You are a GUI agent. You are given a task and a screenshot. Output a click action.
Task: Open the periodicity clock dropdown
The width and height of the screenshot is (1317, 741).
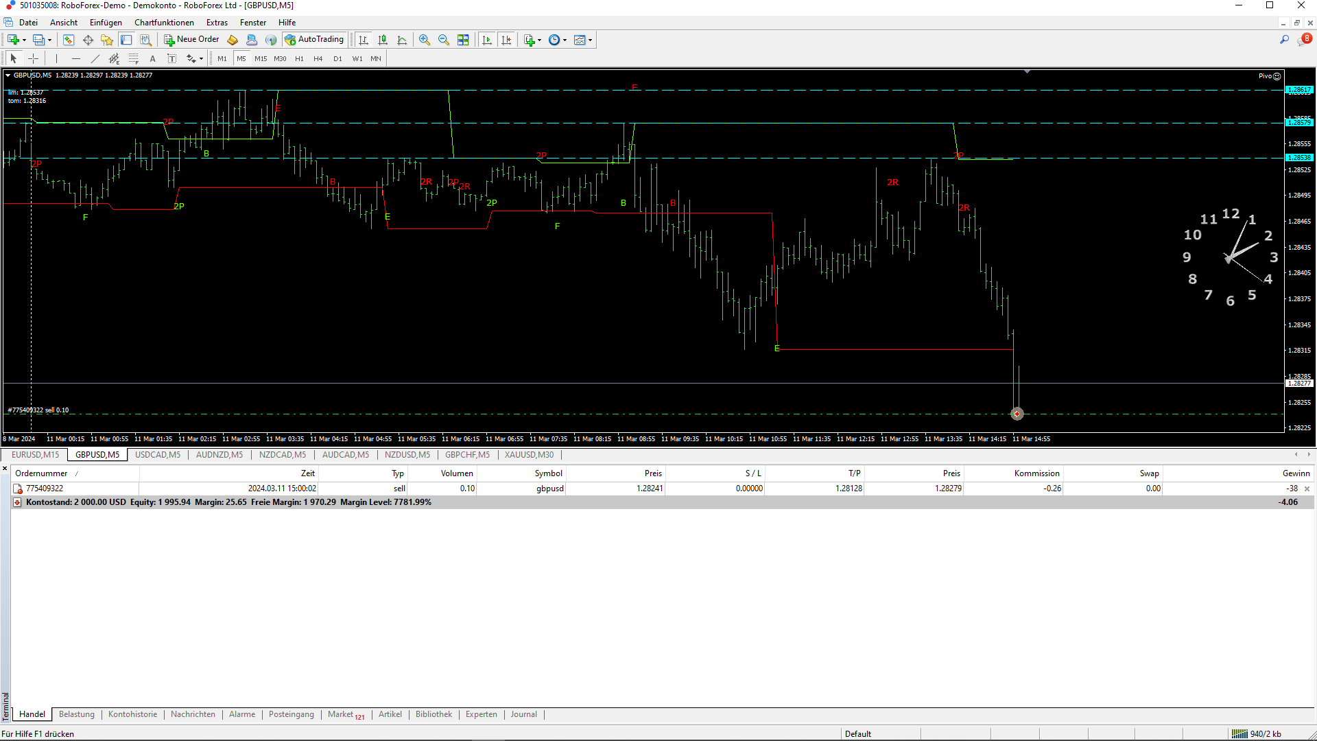coord(558,40)
